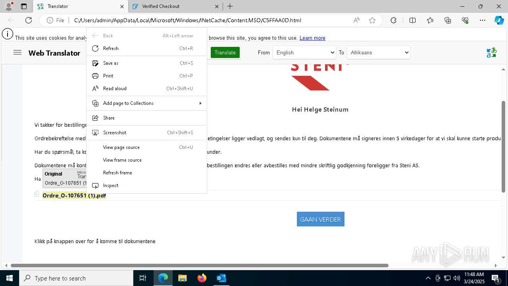Show hidden system tray icons
The height and width of the screenshot is (286, 508).
click(x=428, y=278)
